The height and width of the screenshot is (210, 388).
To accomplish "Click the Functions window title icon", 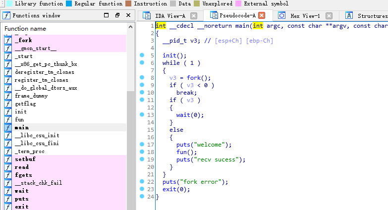I will click(x=6, y=15).
